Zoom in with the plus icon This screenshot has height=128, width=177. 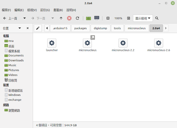coord(128,18)
